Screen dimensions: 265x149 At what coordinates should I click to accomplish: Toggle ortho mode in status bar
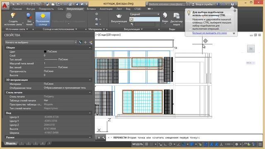[x=165, y=144]
